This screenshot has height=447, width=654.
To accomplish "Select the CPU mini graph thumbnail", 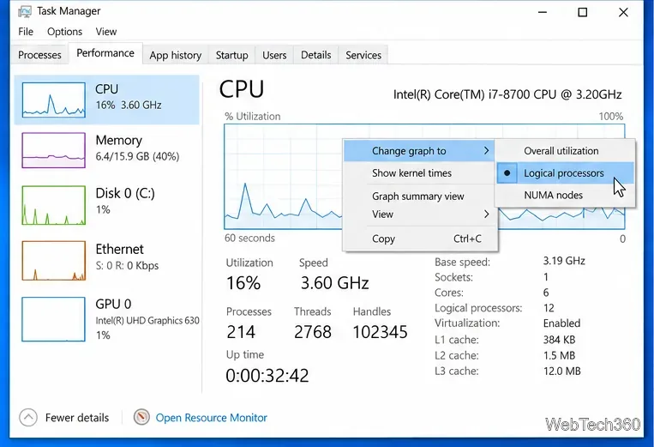I will pyautogui.click(x=53, y=100).
